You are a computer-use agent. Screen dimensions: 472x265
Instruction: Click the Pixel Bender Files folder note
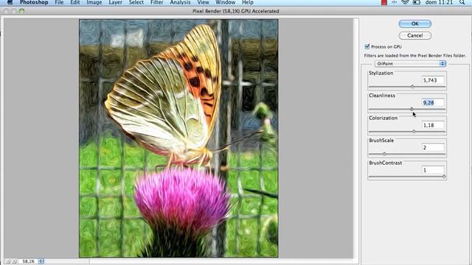pyautogui.click(x=414, y=56)
